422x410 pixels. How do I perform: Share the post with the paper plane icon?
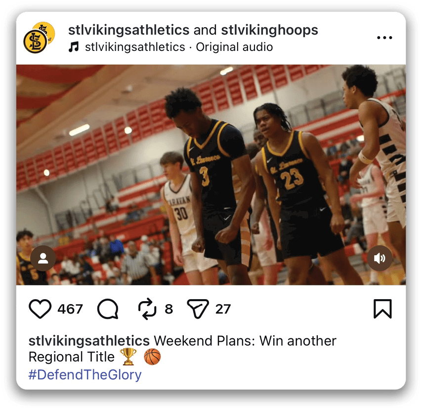[198, 309]
